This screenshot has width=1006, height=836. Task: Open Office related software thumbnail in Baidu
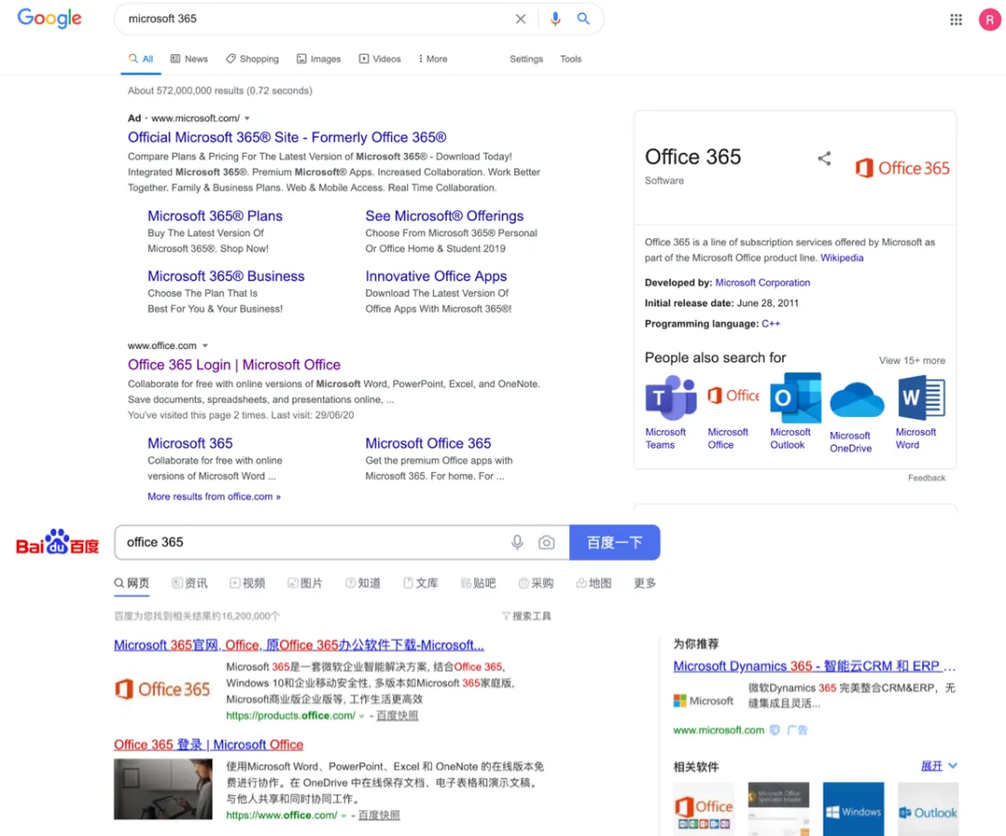[704, 808]
